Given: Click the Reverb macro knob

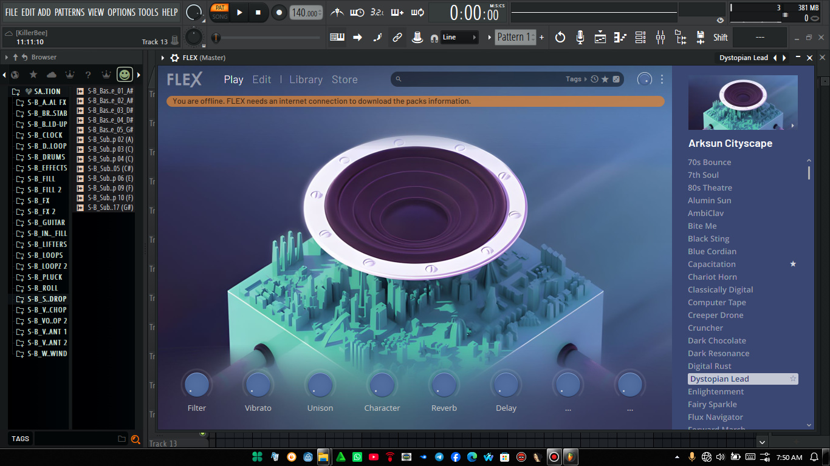Looking at the screenshot, I should [444, 385].
